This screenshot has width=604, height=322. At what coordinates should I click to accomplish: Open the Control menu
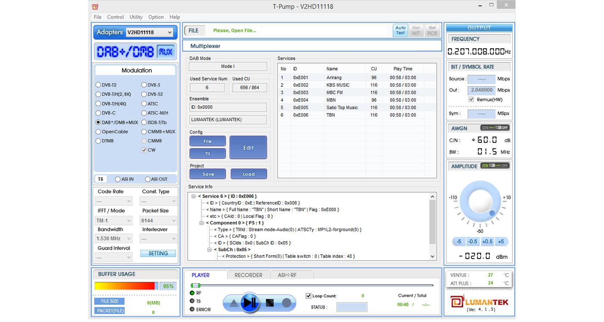pos(116,17)
